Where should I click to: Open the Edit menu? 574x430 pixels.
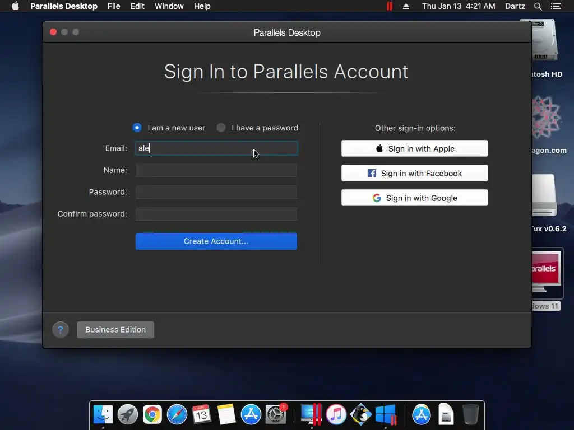137,6
